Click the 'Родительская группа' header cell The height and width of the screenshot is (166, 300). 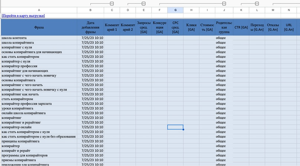click(x=224, y=27)
